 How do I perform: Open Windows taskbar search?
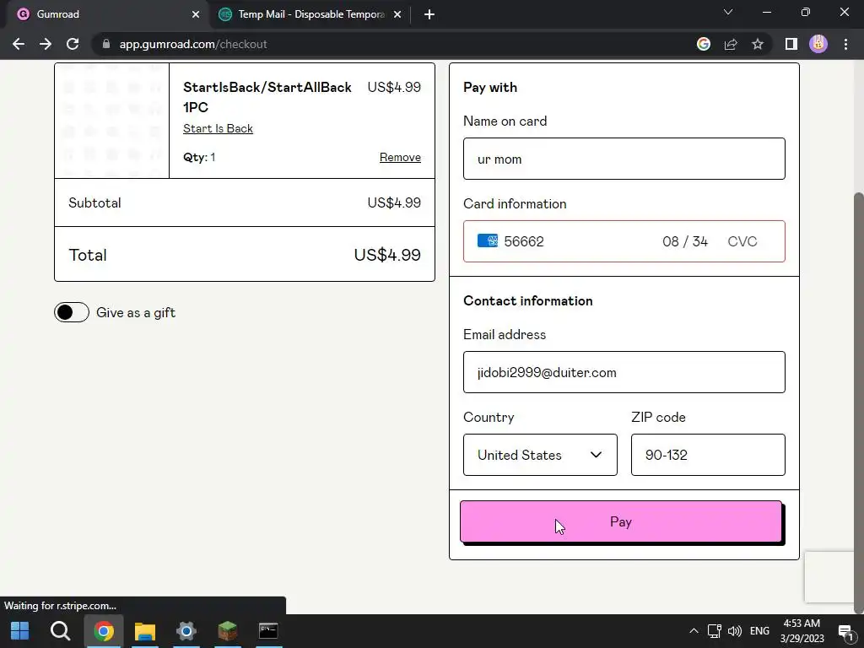(x=60, y=631)
